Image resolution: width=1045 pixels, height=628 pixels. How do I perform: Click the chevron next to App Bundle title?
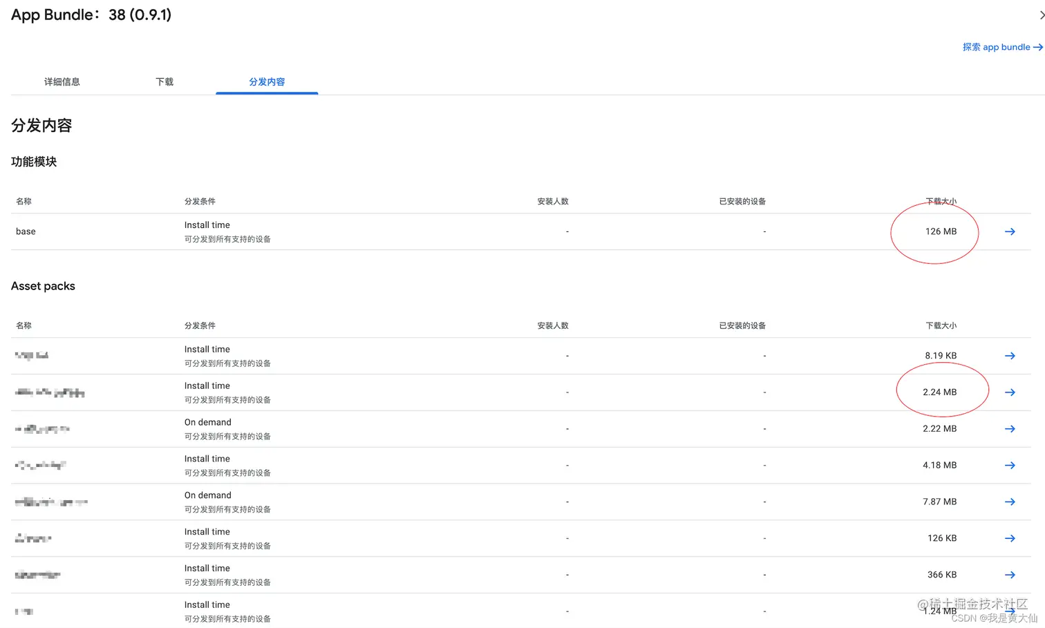coord(1042,15)
